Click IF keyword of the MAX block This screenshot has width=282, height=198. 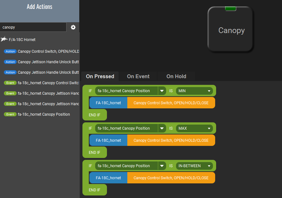pyautogui.click(x=90, y=128)
